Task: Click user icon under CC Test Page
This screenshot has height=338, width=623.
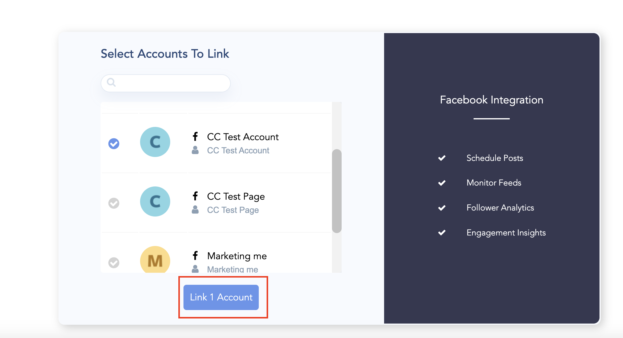Action: (x=195, y=210)
